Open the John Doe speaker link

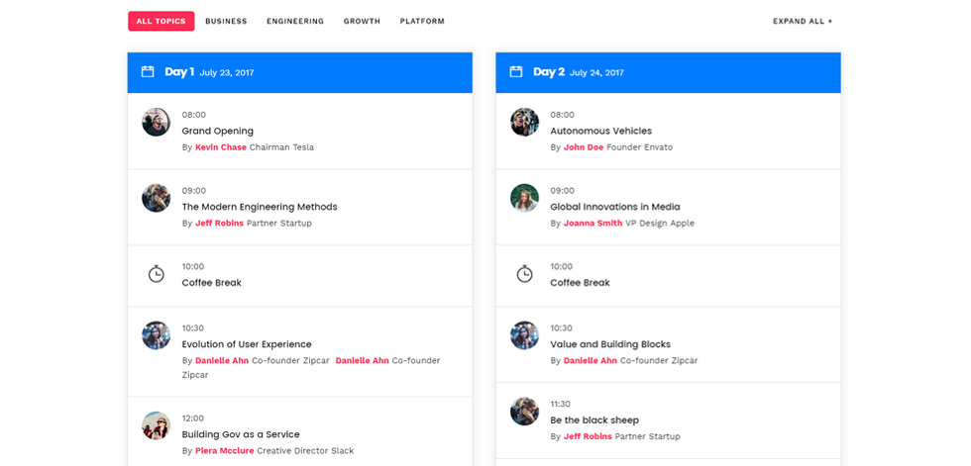point(584,147)
